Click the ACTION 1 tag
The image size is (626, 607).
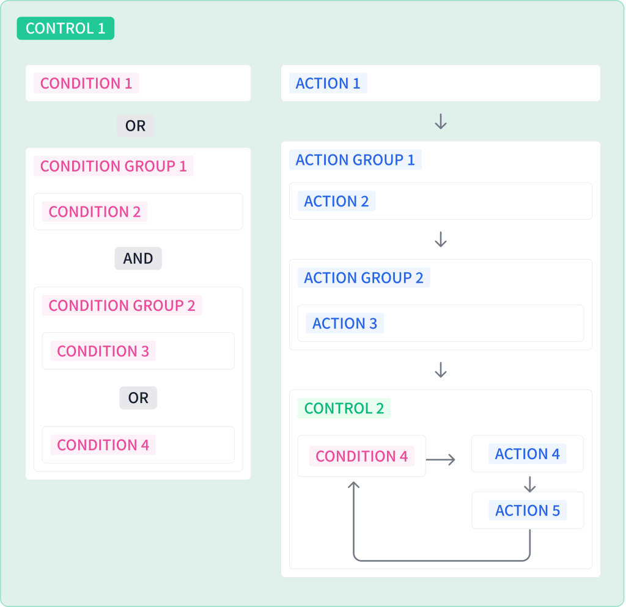(328, 83)
